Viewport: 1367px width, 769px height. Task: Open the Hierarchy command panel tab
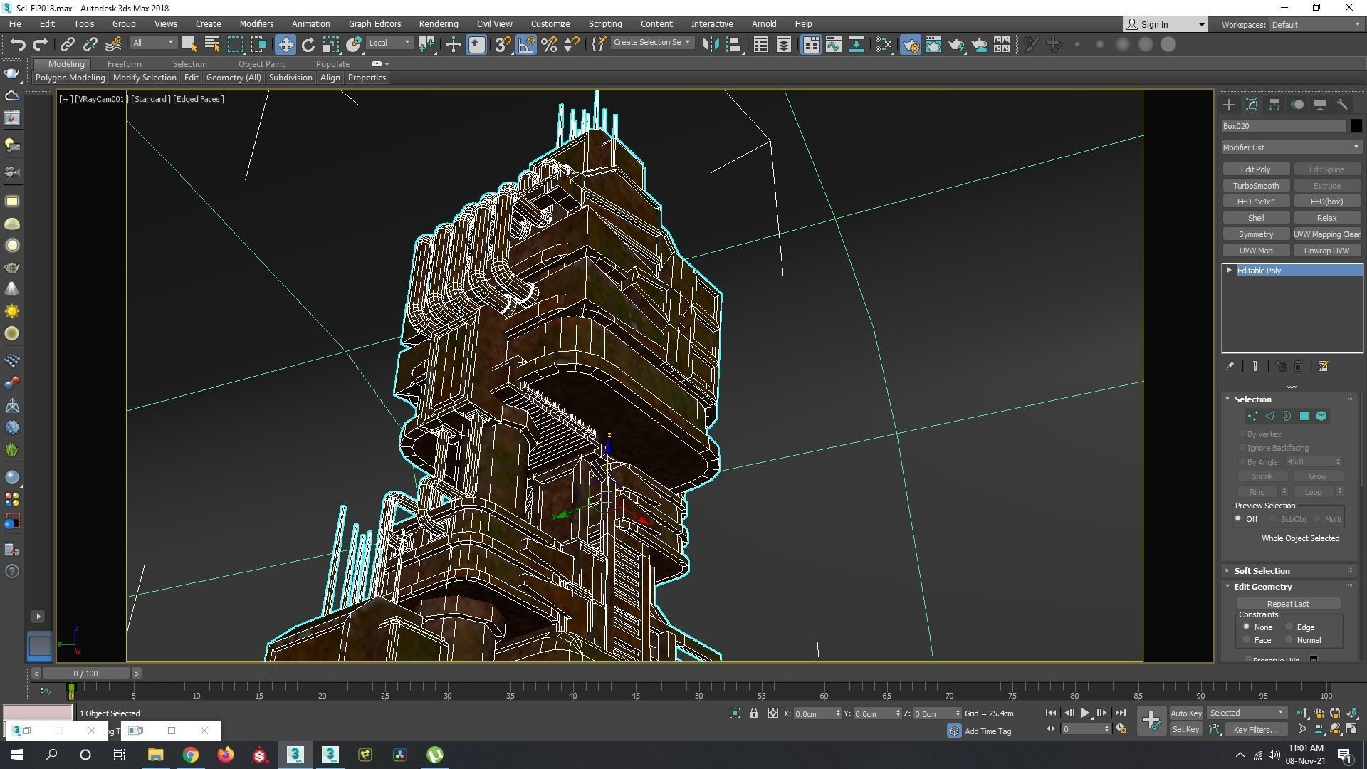1274,105
